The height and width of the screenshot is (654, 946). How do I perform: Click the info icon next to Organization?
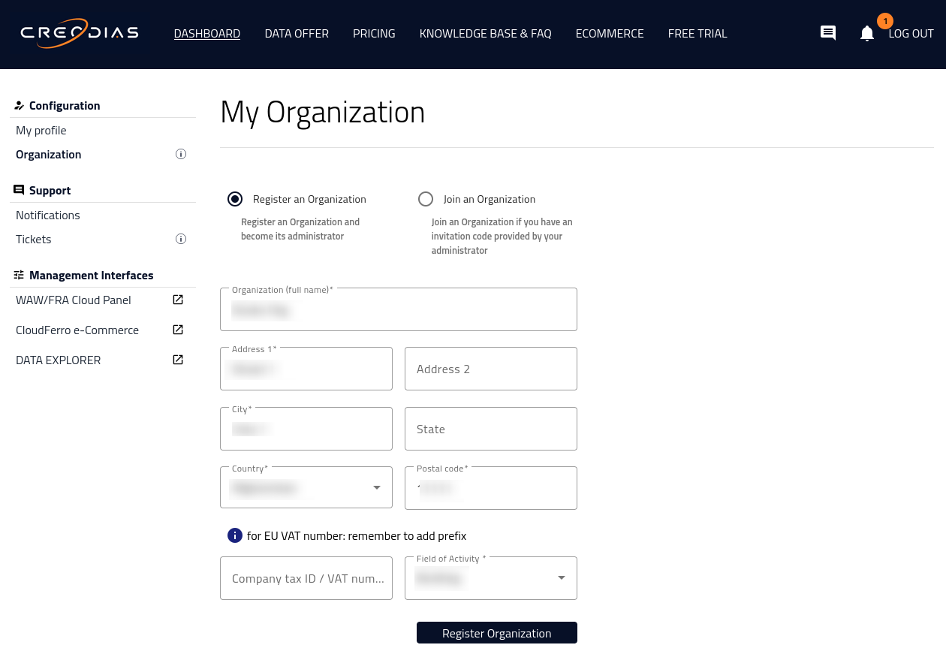[x=181, y=154]
